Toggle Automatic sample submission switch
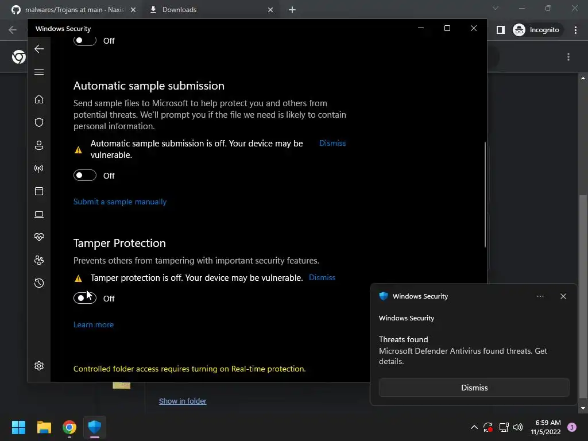The image size is (588, 441). coord(85,175)
